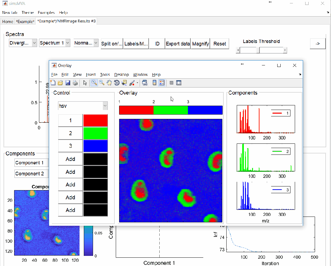This screenshot has height=266, width=331.
Task: Switch to the Home tab
Action: tap(7, 22)
